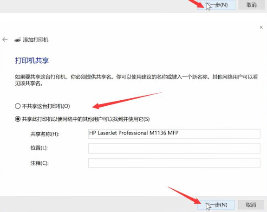Click the 添加打印机 title text

(36, 40)
